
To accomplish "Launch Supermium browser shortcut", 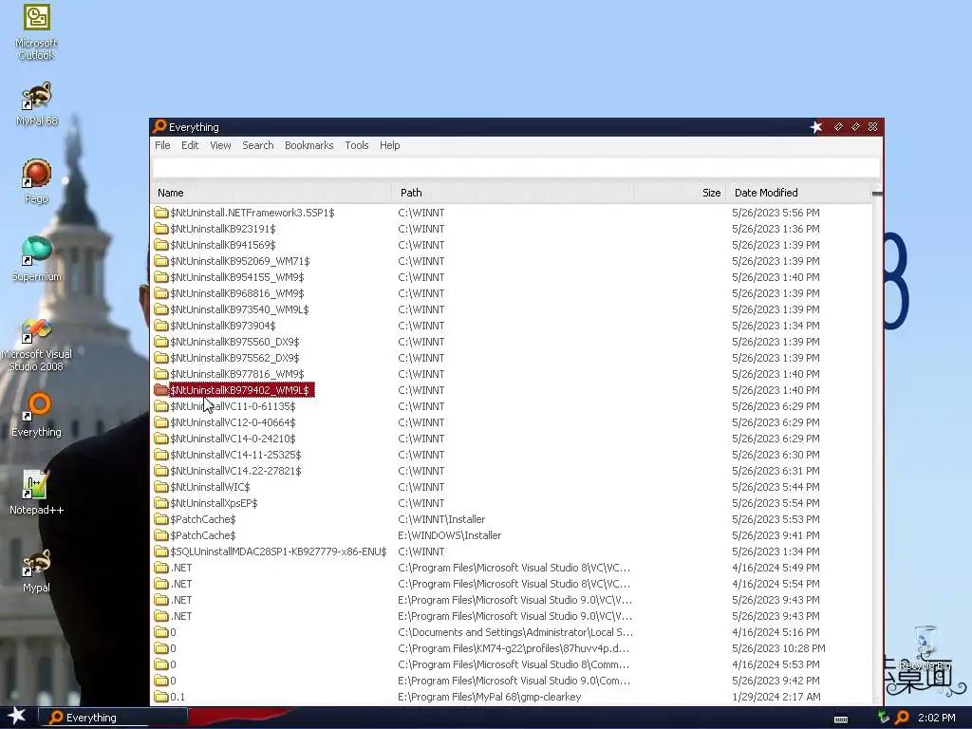I will [x=37, y=258].
